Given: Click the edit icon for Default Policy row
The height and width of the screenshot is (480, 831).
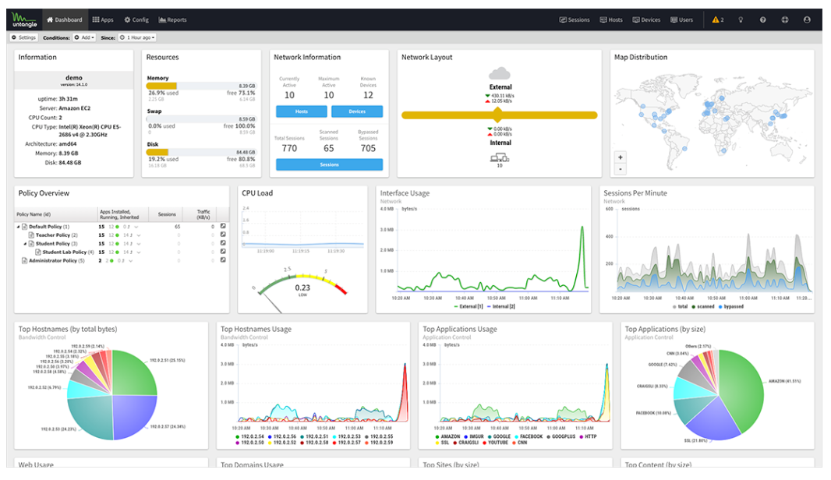Looking at the screenshot, I should click(x=223, y=227).
